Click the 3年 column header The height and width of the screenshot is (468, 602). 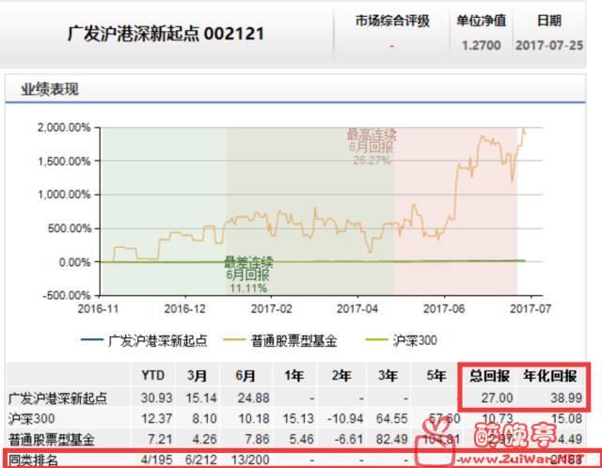click(388, 375)
